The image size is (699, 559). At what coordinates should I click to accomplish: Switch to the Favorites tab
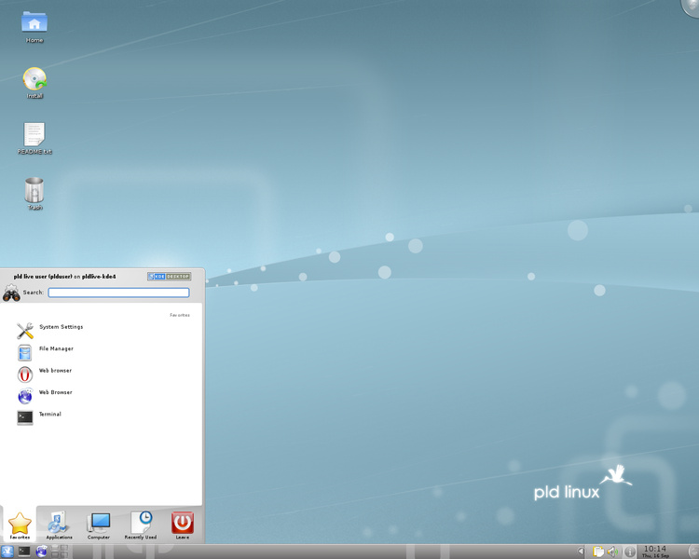click(x=20, y=525)
